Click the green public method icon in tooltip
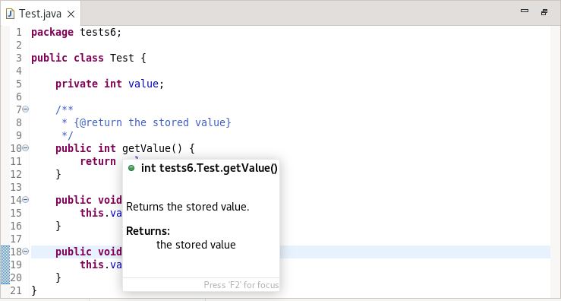 coord(131,168)
